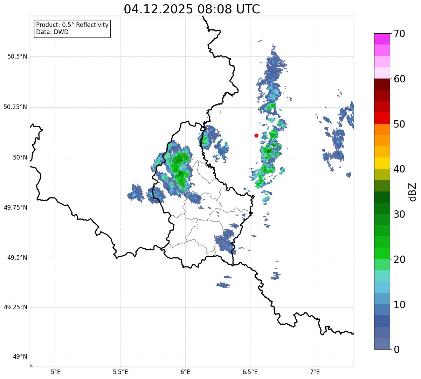Select the 49.5°N latitude label
This screenshot has width=421, height=379.
[17, 258]
